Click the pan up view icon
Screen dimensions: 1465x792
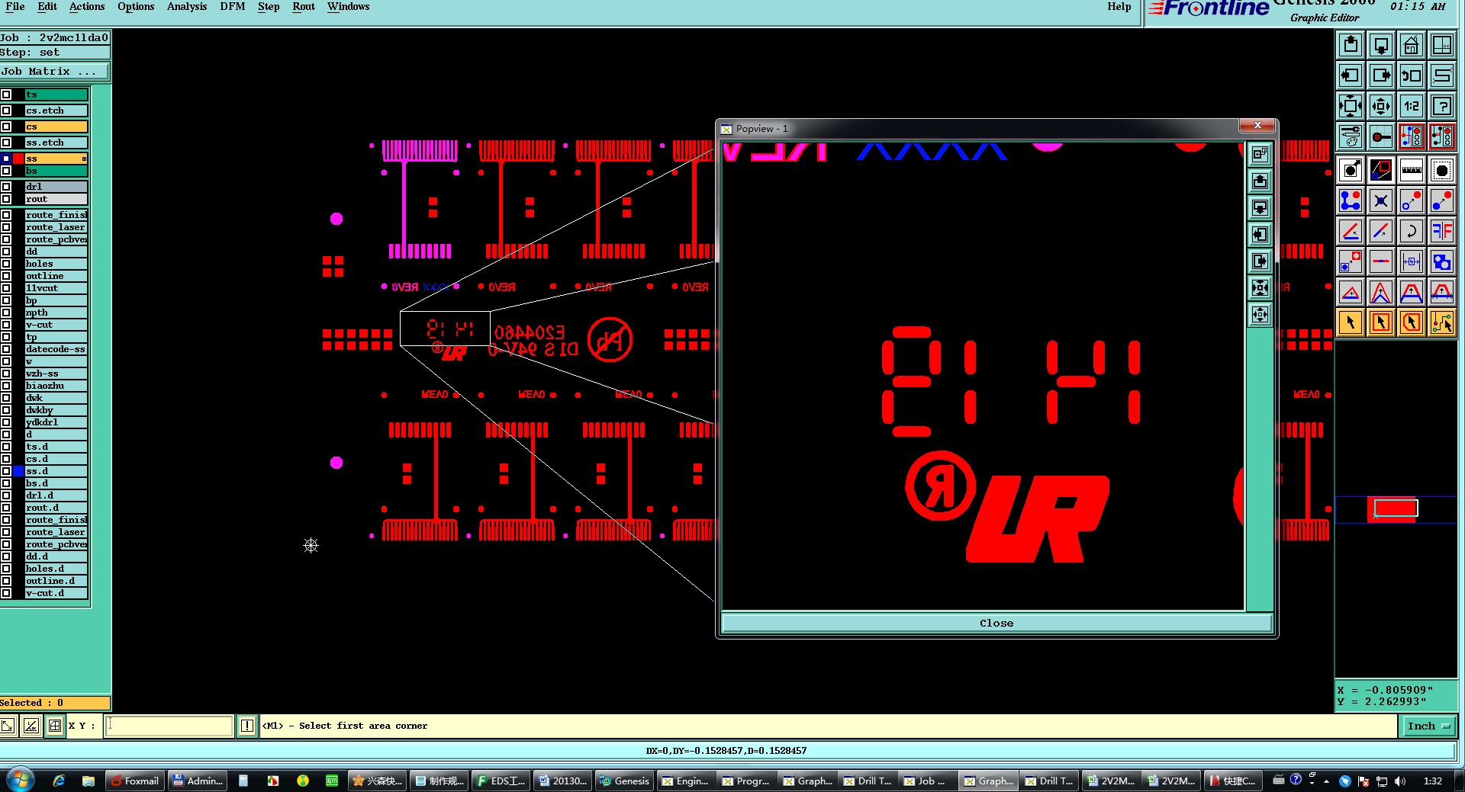tap(1351, 45)
